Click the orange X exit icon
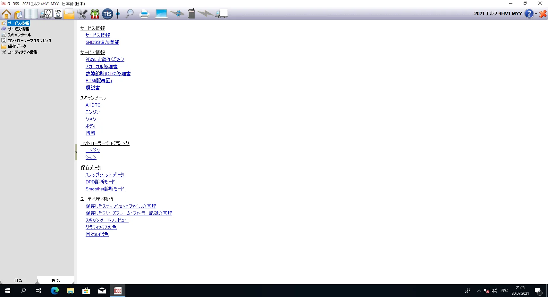 coord(543,14)
